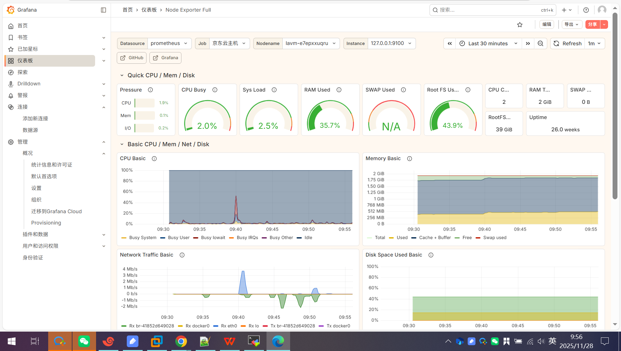Screen dimensions: 621x351
Task: Toggle Swap used series in Memory legend
Action: point(495,237)
